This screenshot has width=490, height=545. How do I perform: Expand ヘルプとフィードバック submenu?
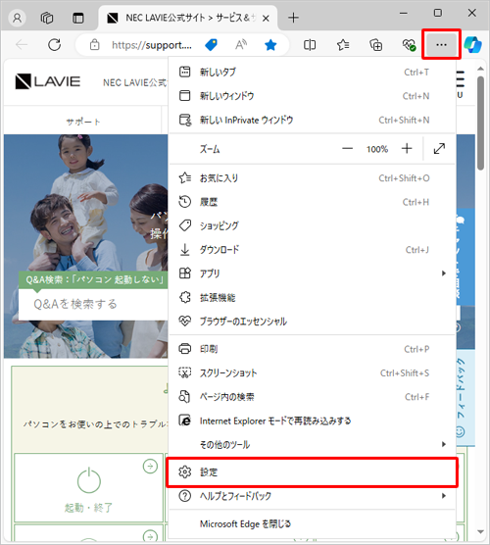312,496
